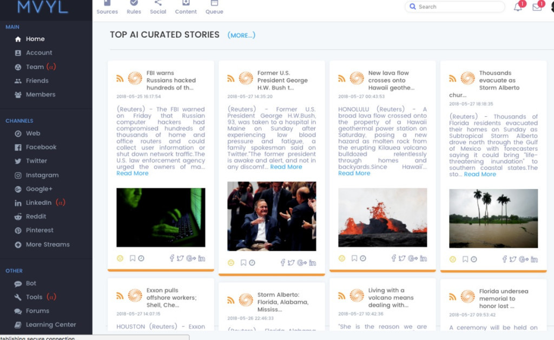Bookmark the Storm Alberto evacuation story

(465, 259)
